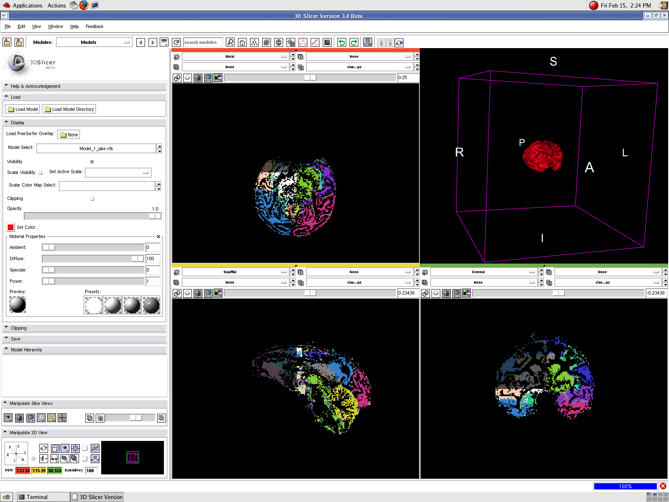The image size is (669, 502).
Task: Click the search modules input field
Action: coord(203,42)
